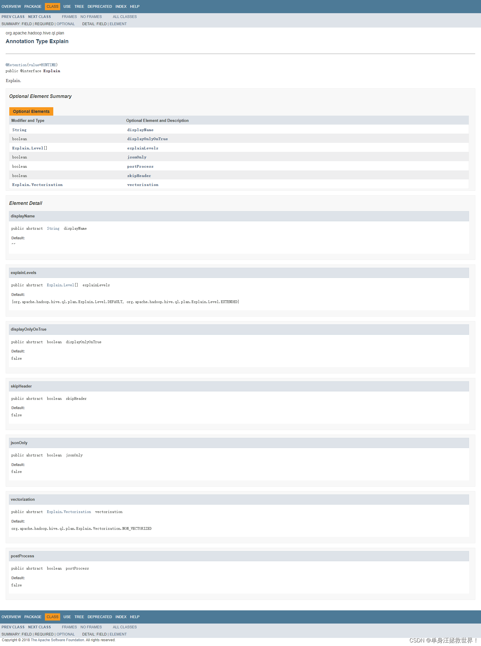Go to Package in top navigation bar
This screenshot has height=646, width=481.
(33, 7)
